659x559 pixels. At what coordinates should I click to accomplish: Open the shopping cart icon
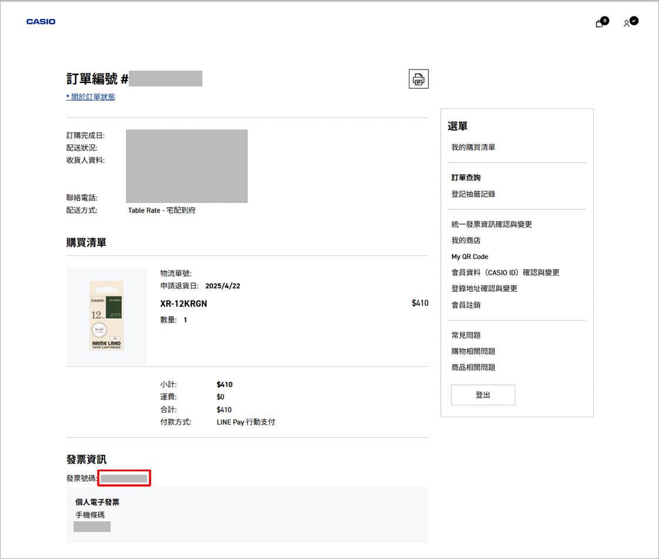click(x=600, y=23)
